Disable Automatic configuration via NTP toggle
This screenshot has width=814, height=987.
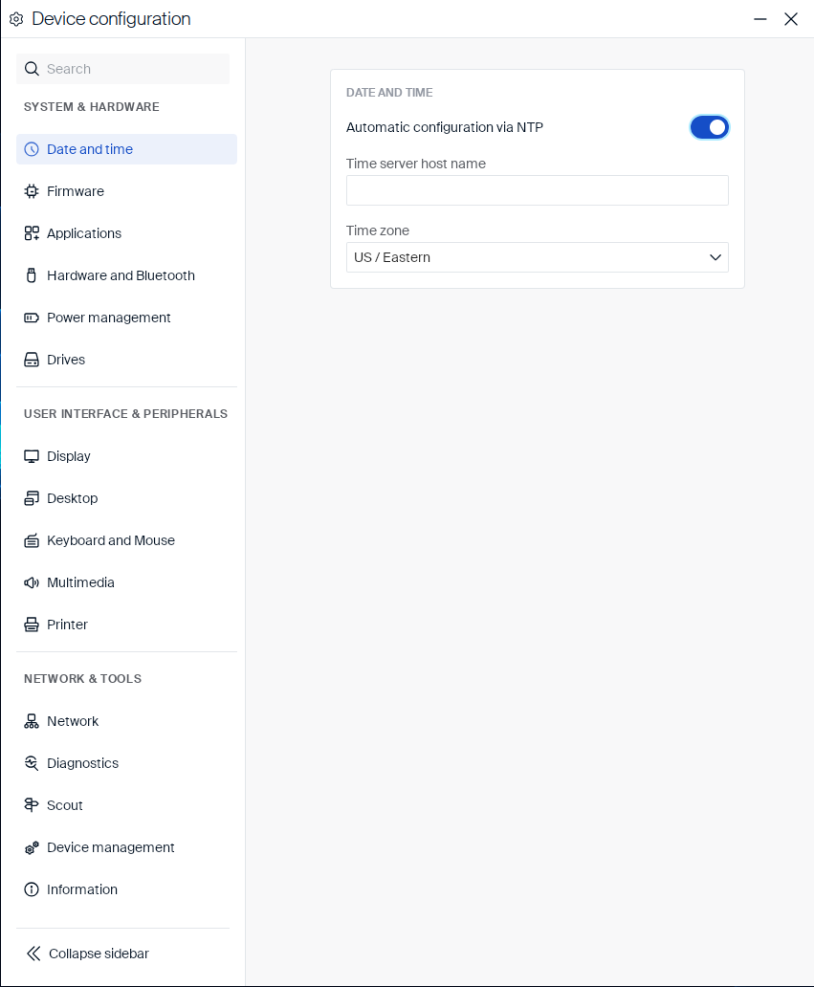710,127
